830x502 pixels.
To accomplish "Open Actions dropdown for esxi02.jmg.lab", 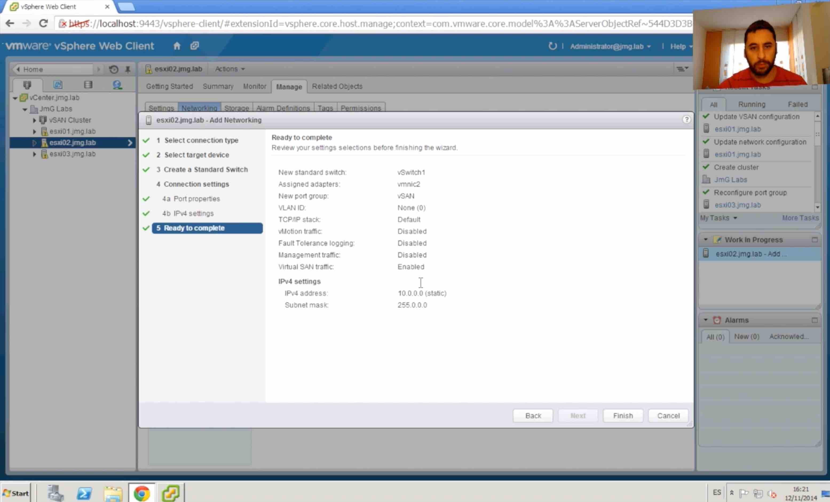I will (230, 69).
